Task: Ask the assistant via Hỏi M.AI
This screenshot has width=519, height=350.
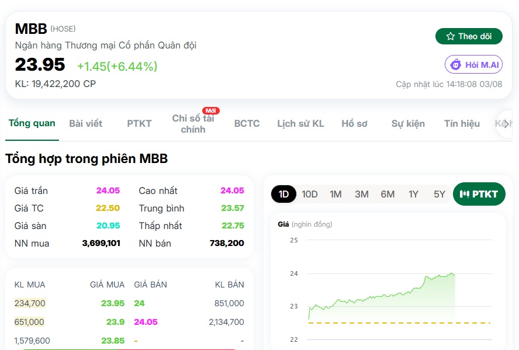Action: click(473, 64)
